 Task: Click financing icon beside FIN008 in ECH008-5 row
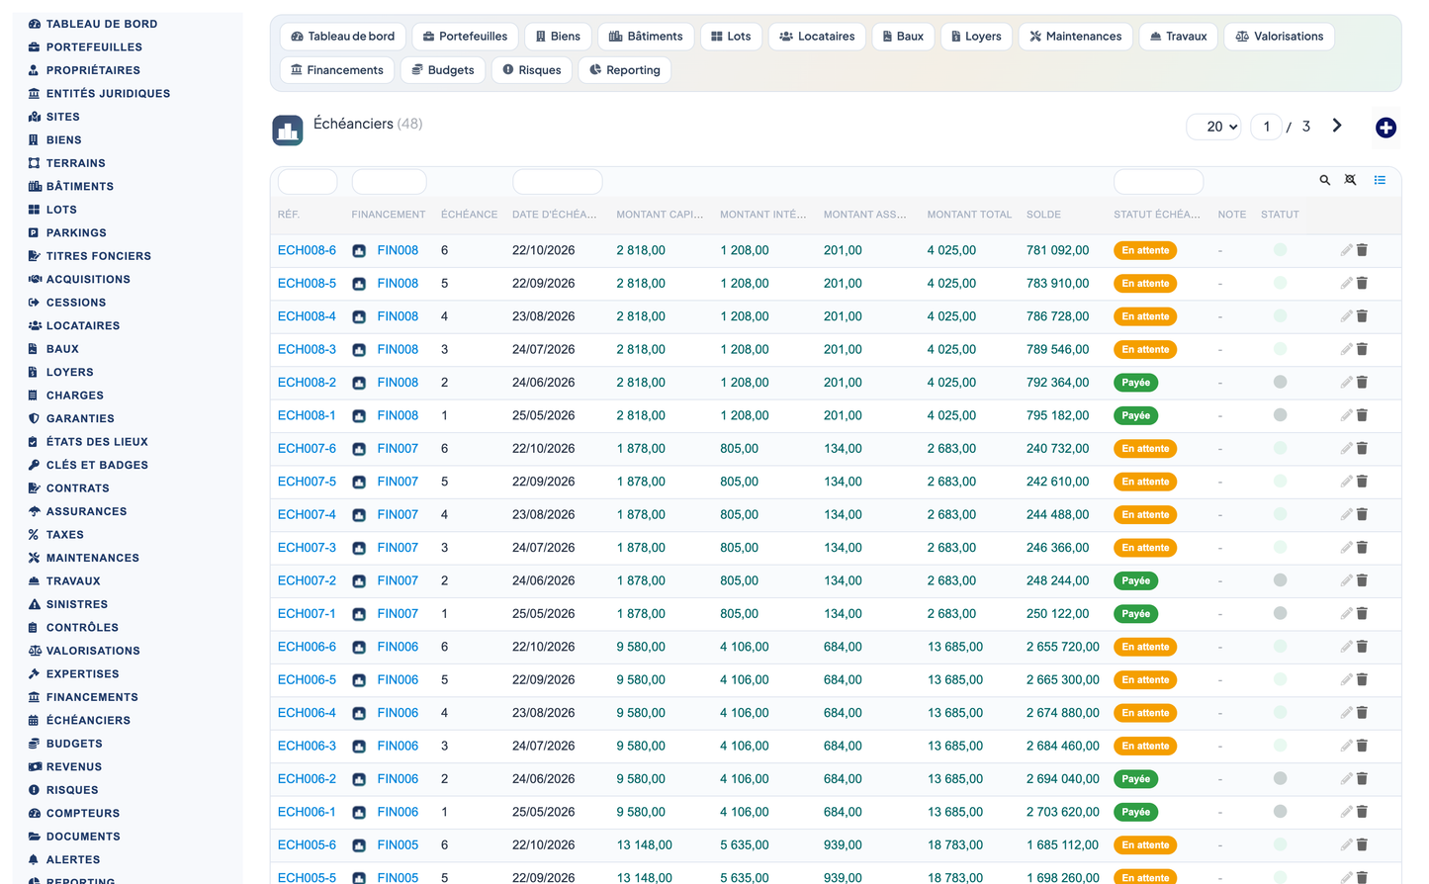[359, 284]
